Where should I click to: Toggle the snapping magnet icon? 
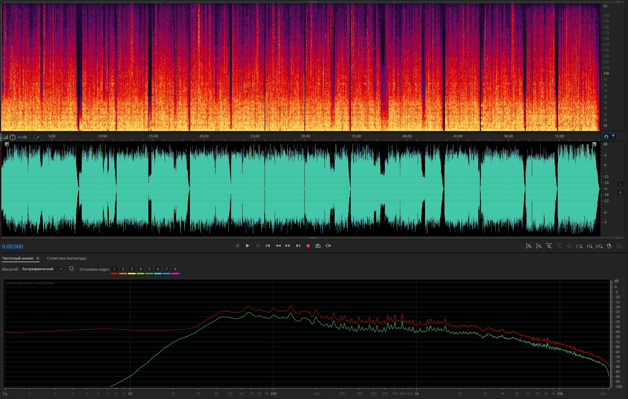(x=606, y=137)
